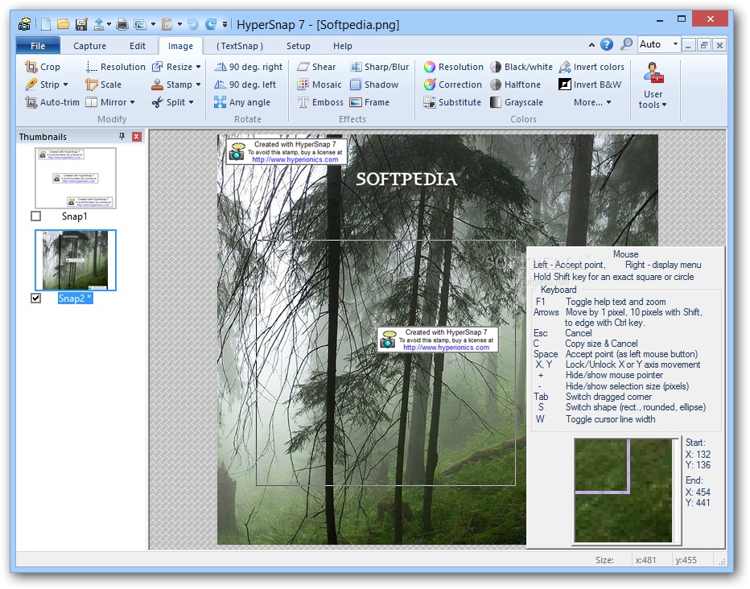Click the Undo icon
The width and height of the screenshot is (750, 589).
tap(193, 24)
